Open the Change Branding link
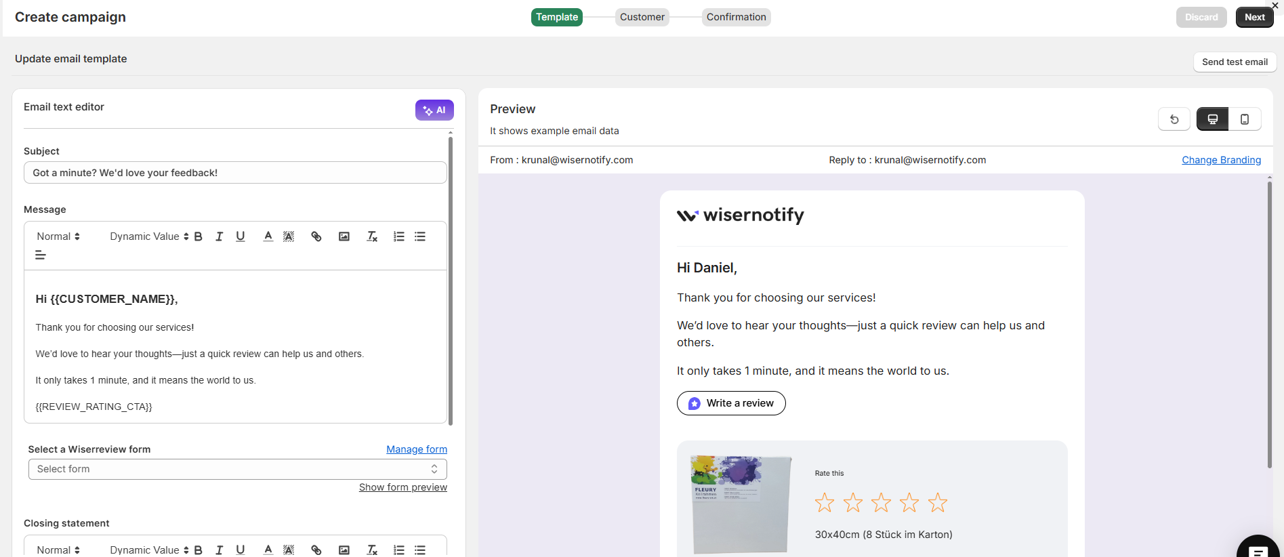Screen dimensions: 1284x557 (x=1221, y=160)
